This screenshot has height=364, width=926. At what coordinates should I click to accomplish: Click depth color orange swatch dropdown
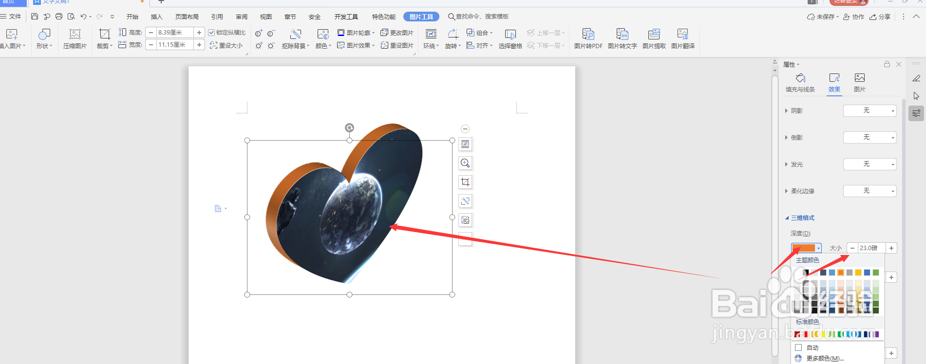pyautogui.click(x=806, y=248)
